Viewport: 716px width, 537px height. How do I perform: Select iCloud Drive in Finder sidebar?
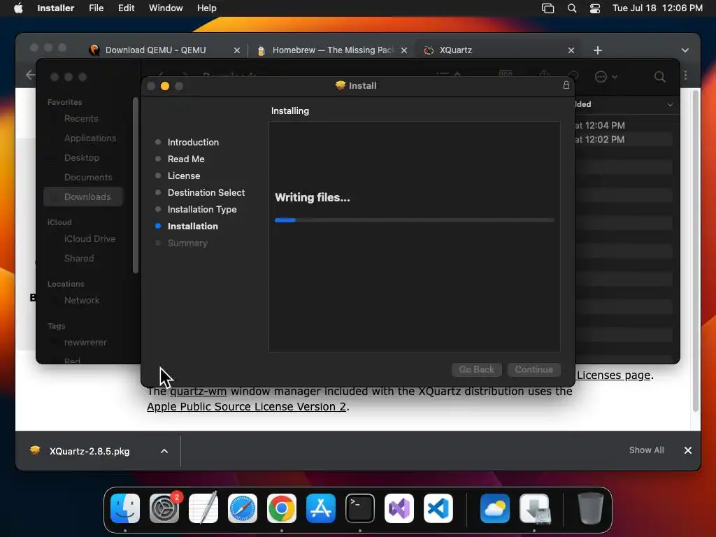[89, 239]
